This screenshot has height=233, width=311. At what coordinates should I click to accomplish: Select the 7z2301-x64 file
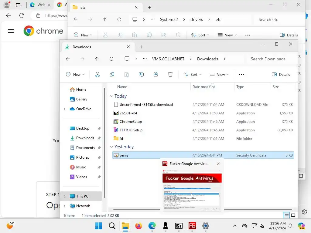(203, 113)
